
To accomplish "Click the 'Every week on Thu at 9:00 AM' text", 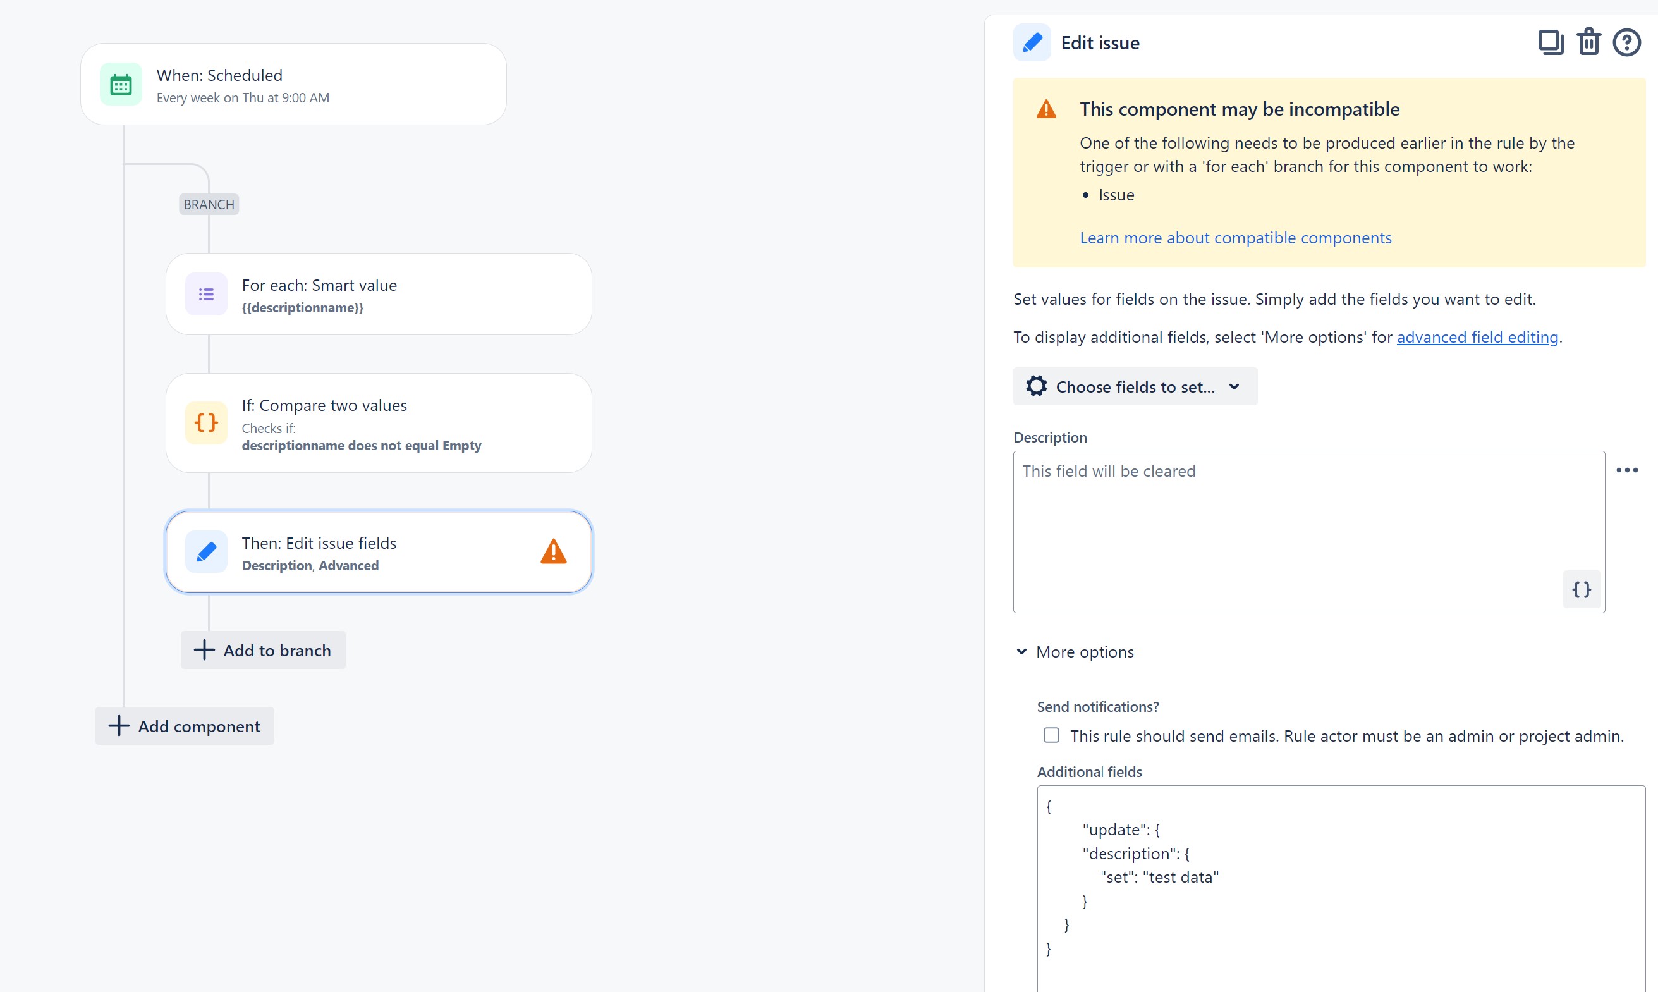I will click(x=243, y=98).
